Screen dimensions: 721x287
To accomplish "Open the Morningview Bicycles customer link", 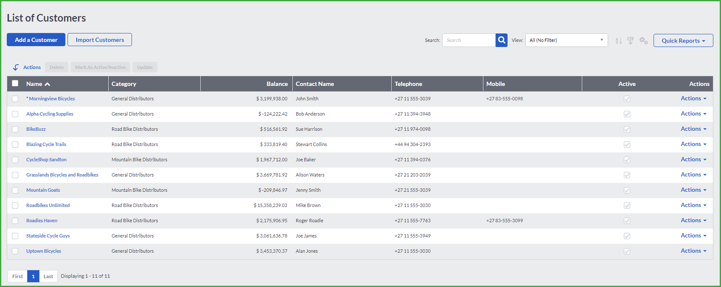I will coord(50,99).
